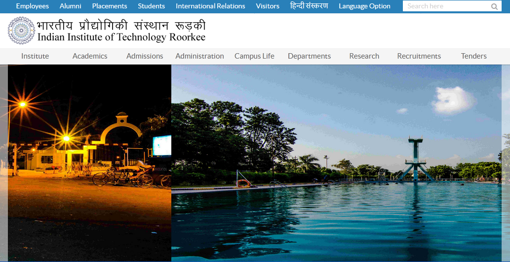Focus the Search here input field
The image size is (510, 262).
coord(452,6)
